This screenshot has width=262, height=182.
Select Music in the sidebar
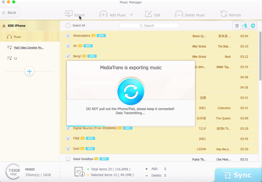click(x=30, y=37)
